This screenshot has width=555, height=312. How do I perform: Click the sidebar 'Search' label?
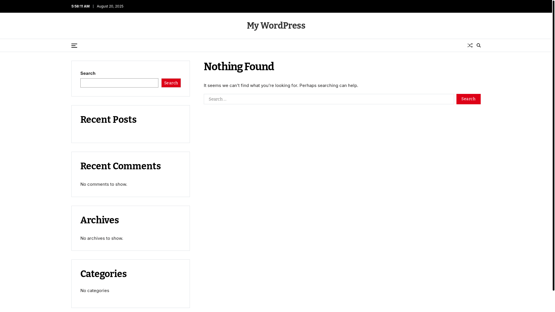[88, 73]
